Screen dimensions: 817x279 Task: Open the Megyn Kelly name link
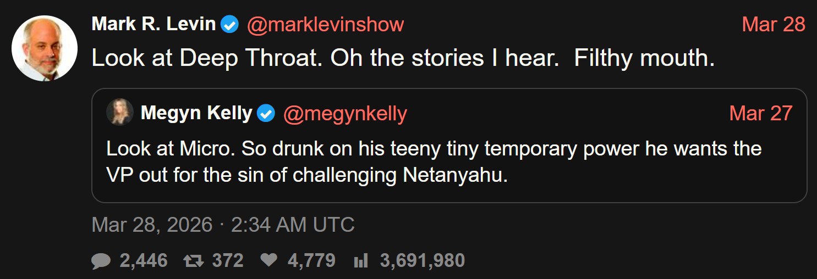click(x=196, y=113)
